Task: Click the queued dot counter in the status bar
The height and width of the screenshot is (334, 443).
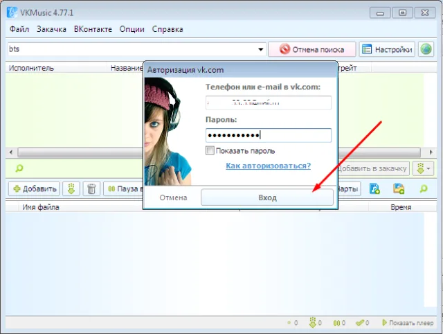Action: coord(289,322)
